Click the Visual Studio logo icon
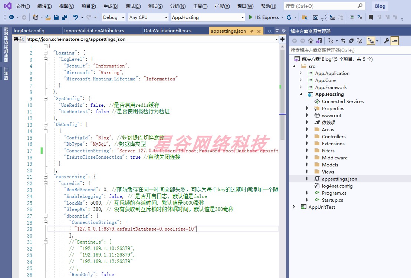Screen dimensions: 411x278 [8, 6]
